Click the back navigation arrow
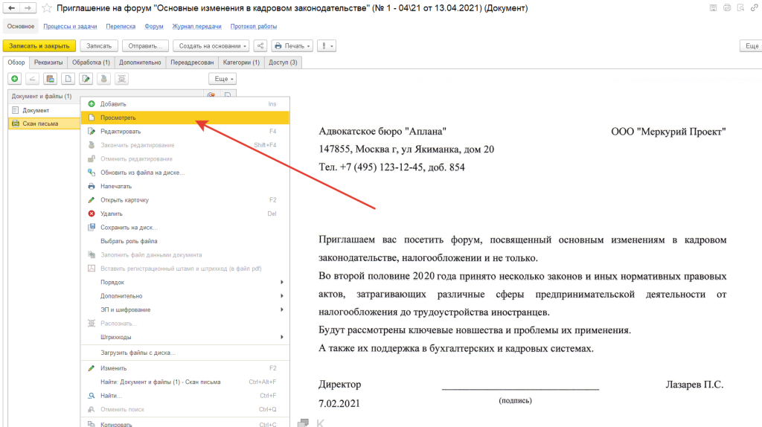The image size is (762, 427). [12, 8]
